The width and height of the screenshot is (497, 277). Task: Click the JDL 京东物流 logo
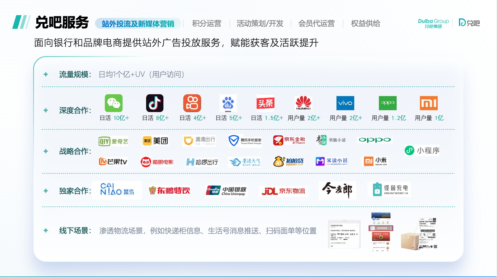[x=283, y=191]
